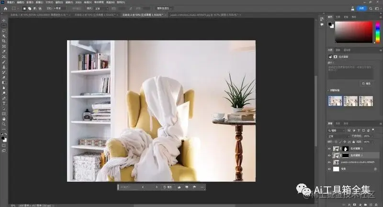This screenshot has width=383, height=207.
Task: Select the Clone Stamp tool
Action: [x=4, y=67]
